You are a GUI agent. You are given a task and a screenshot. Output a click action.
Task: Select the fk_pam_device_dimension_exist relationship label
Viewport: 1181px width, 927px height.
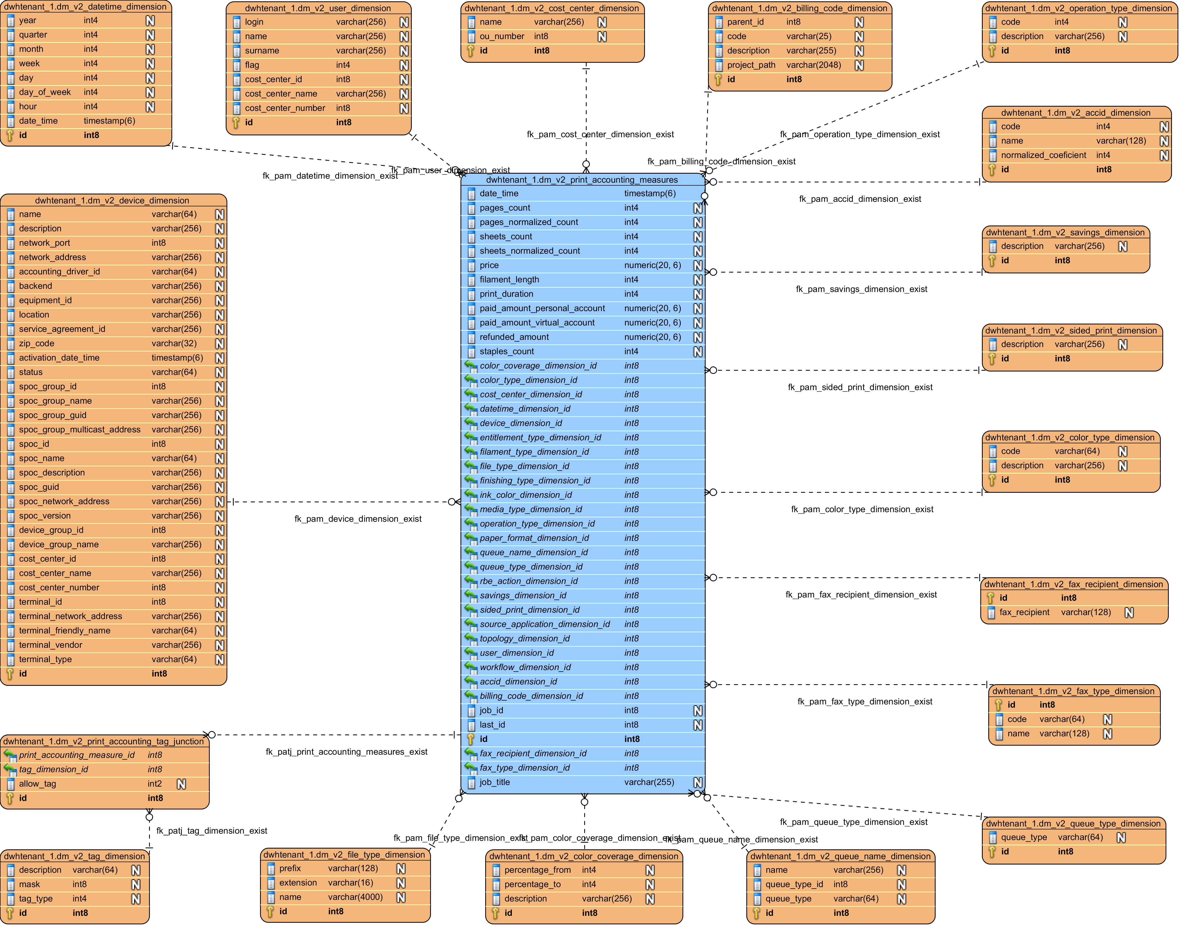[x=359, y=519]
